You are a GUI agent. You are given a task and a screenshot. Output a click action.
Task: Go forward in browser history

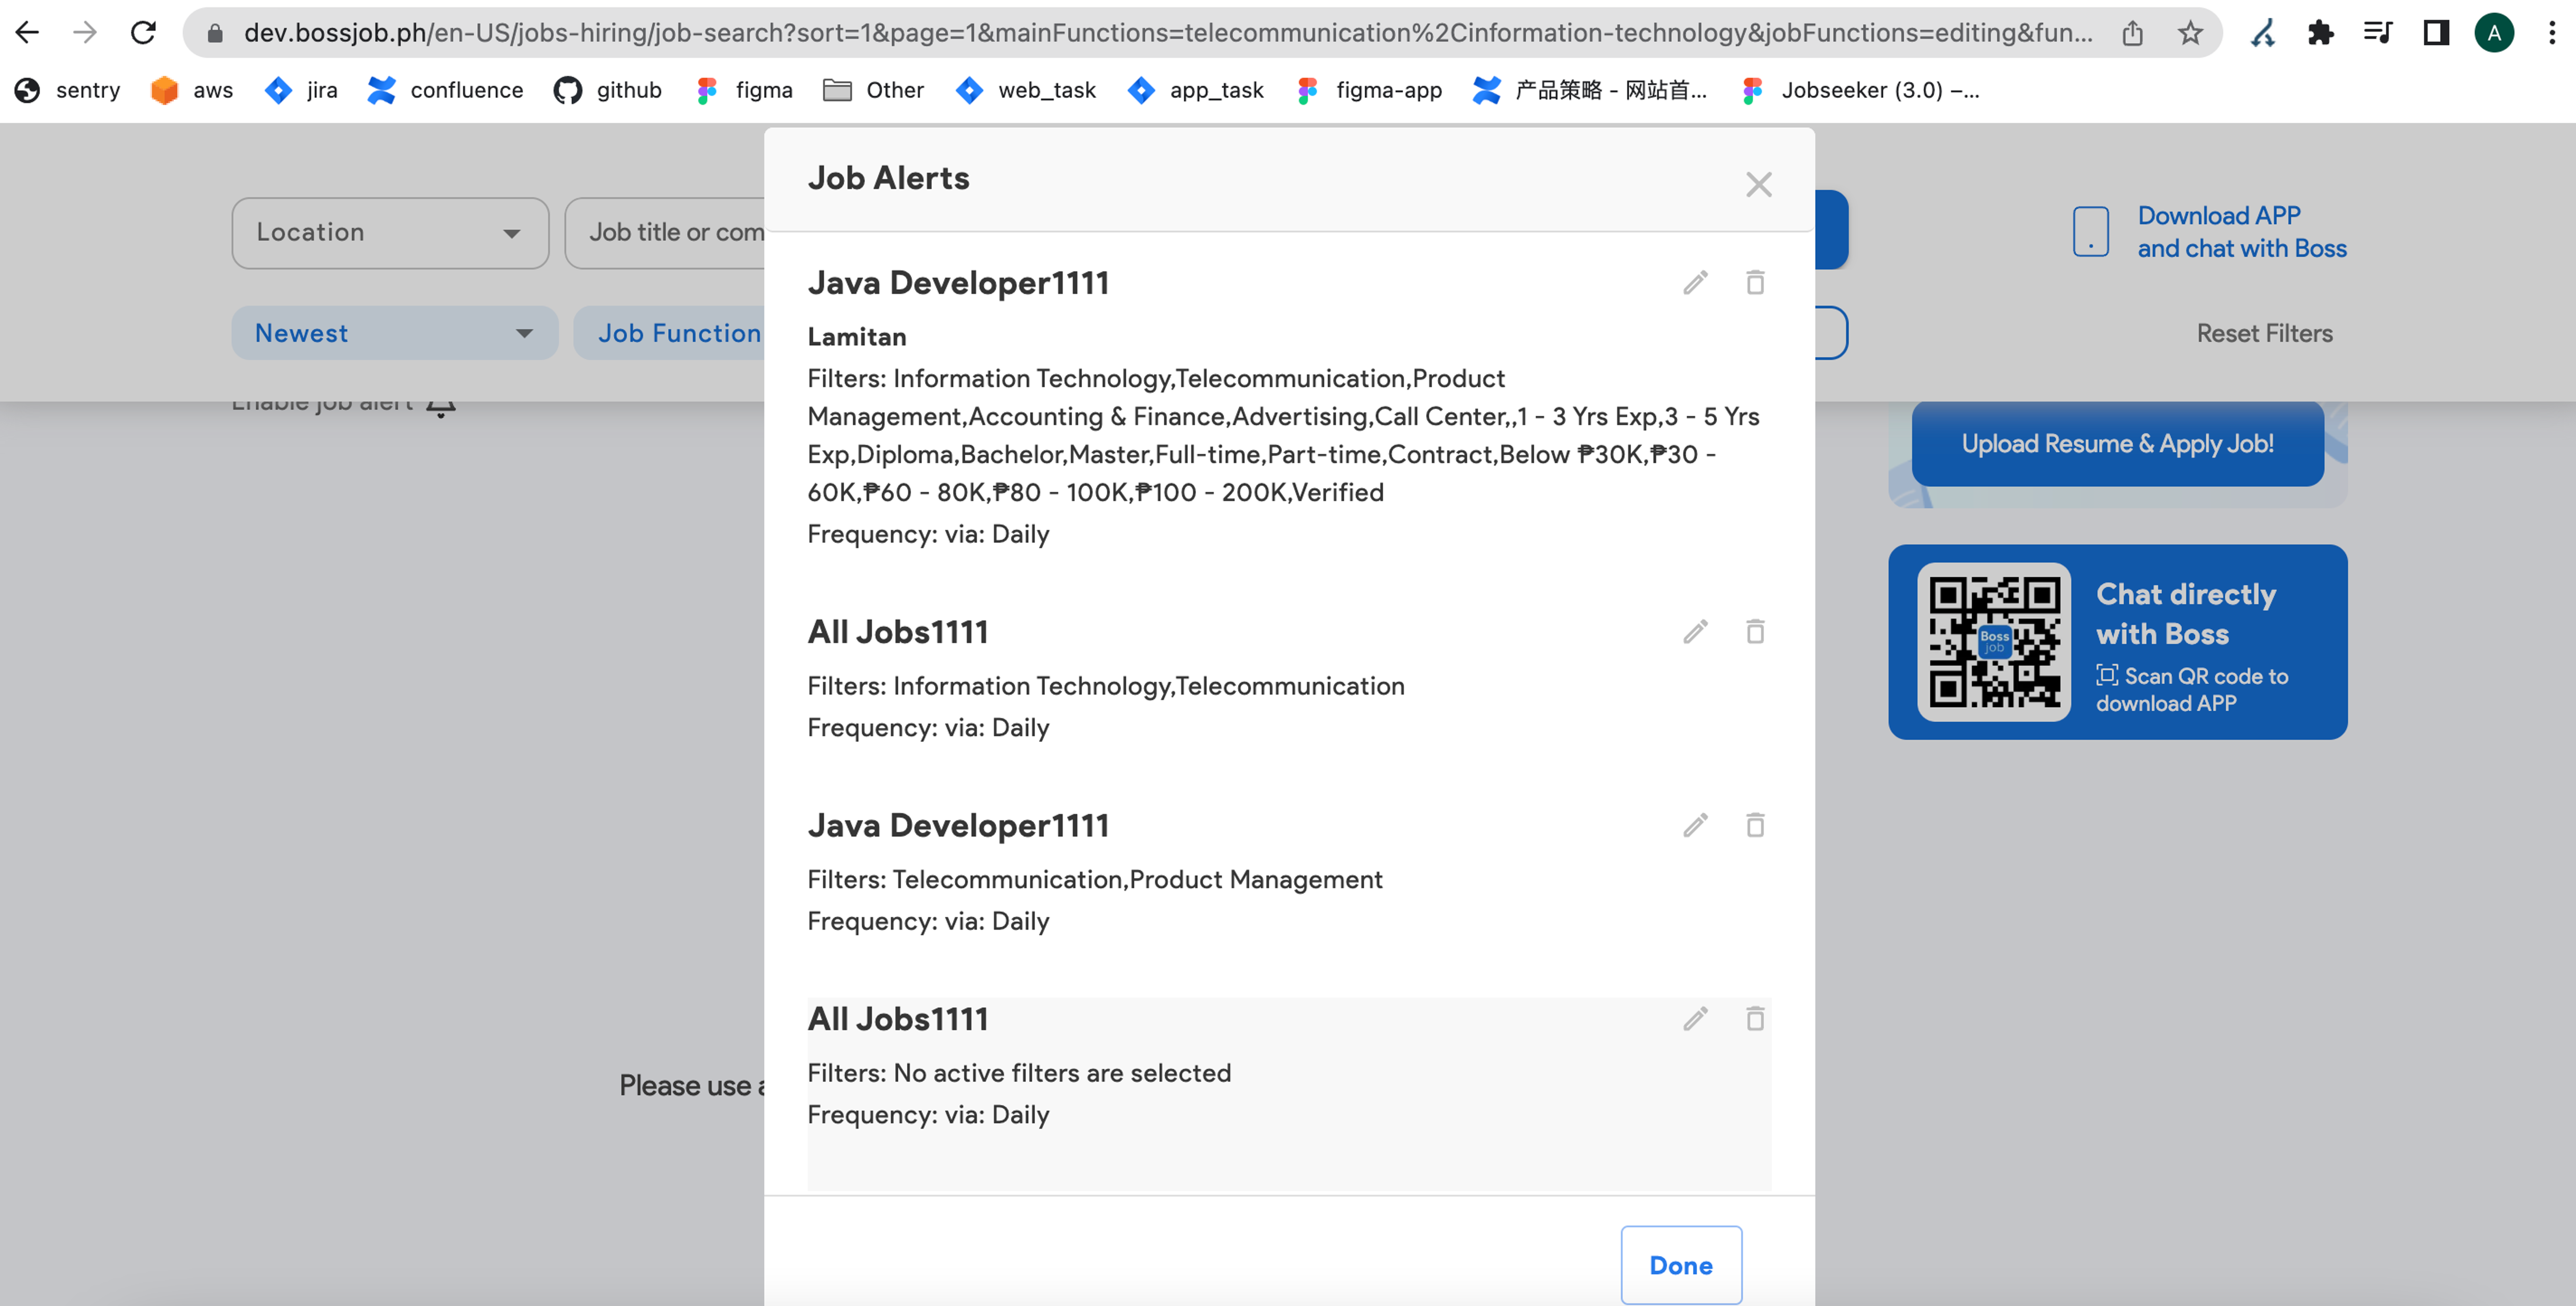(85, 32)
